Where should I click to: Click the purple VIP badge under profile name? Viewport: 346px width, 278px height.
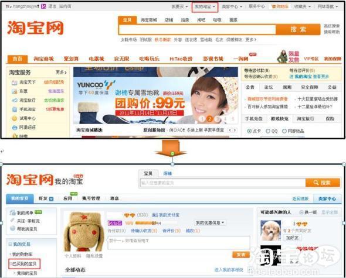(115, 223)
